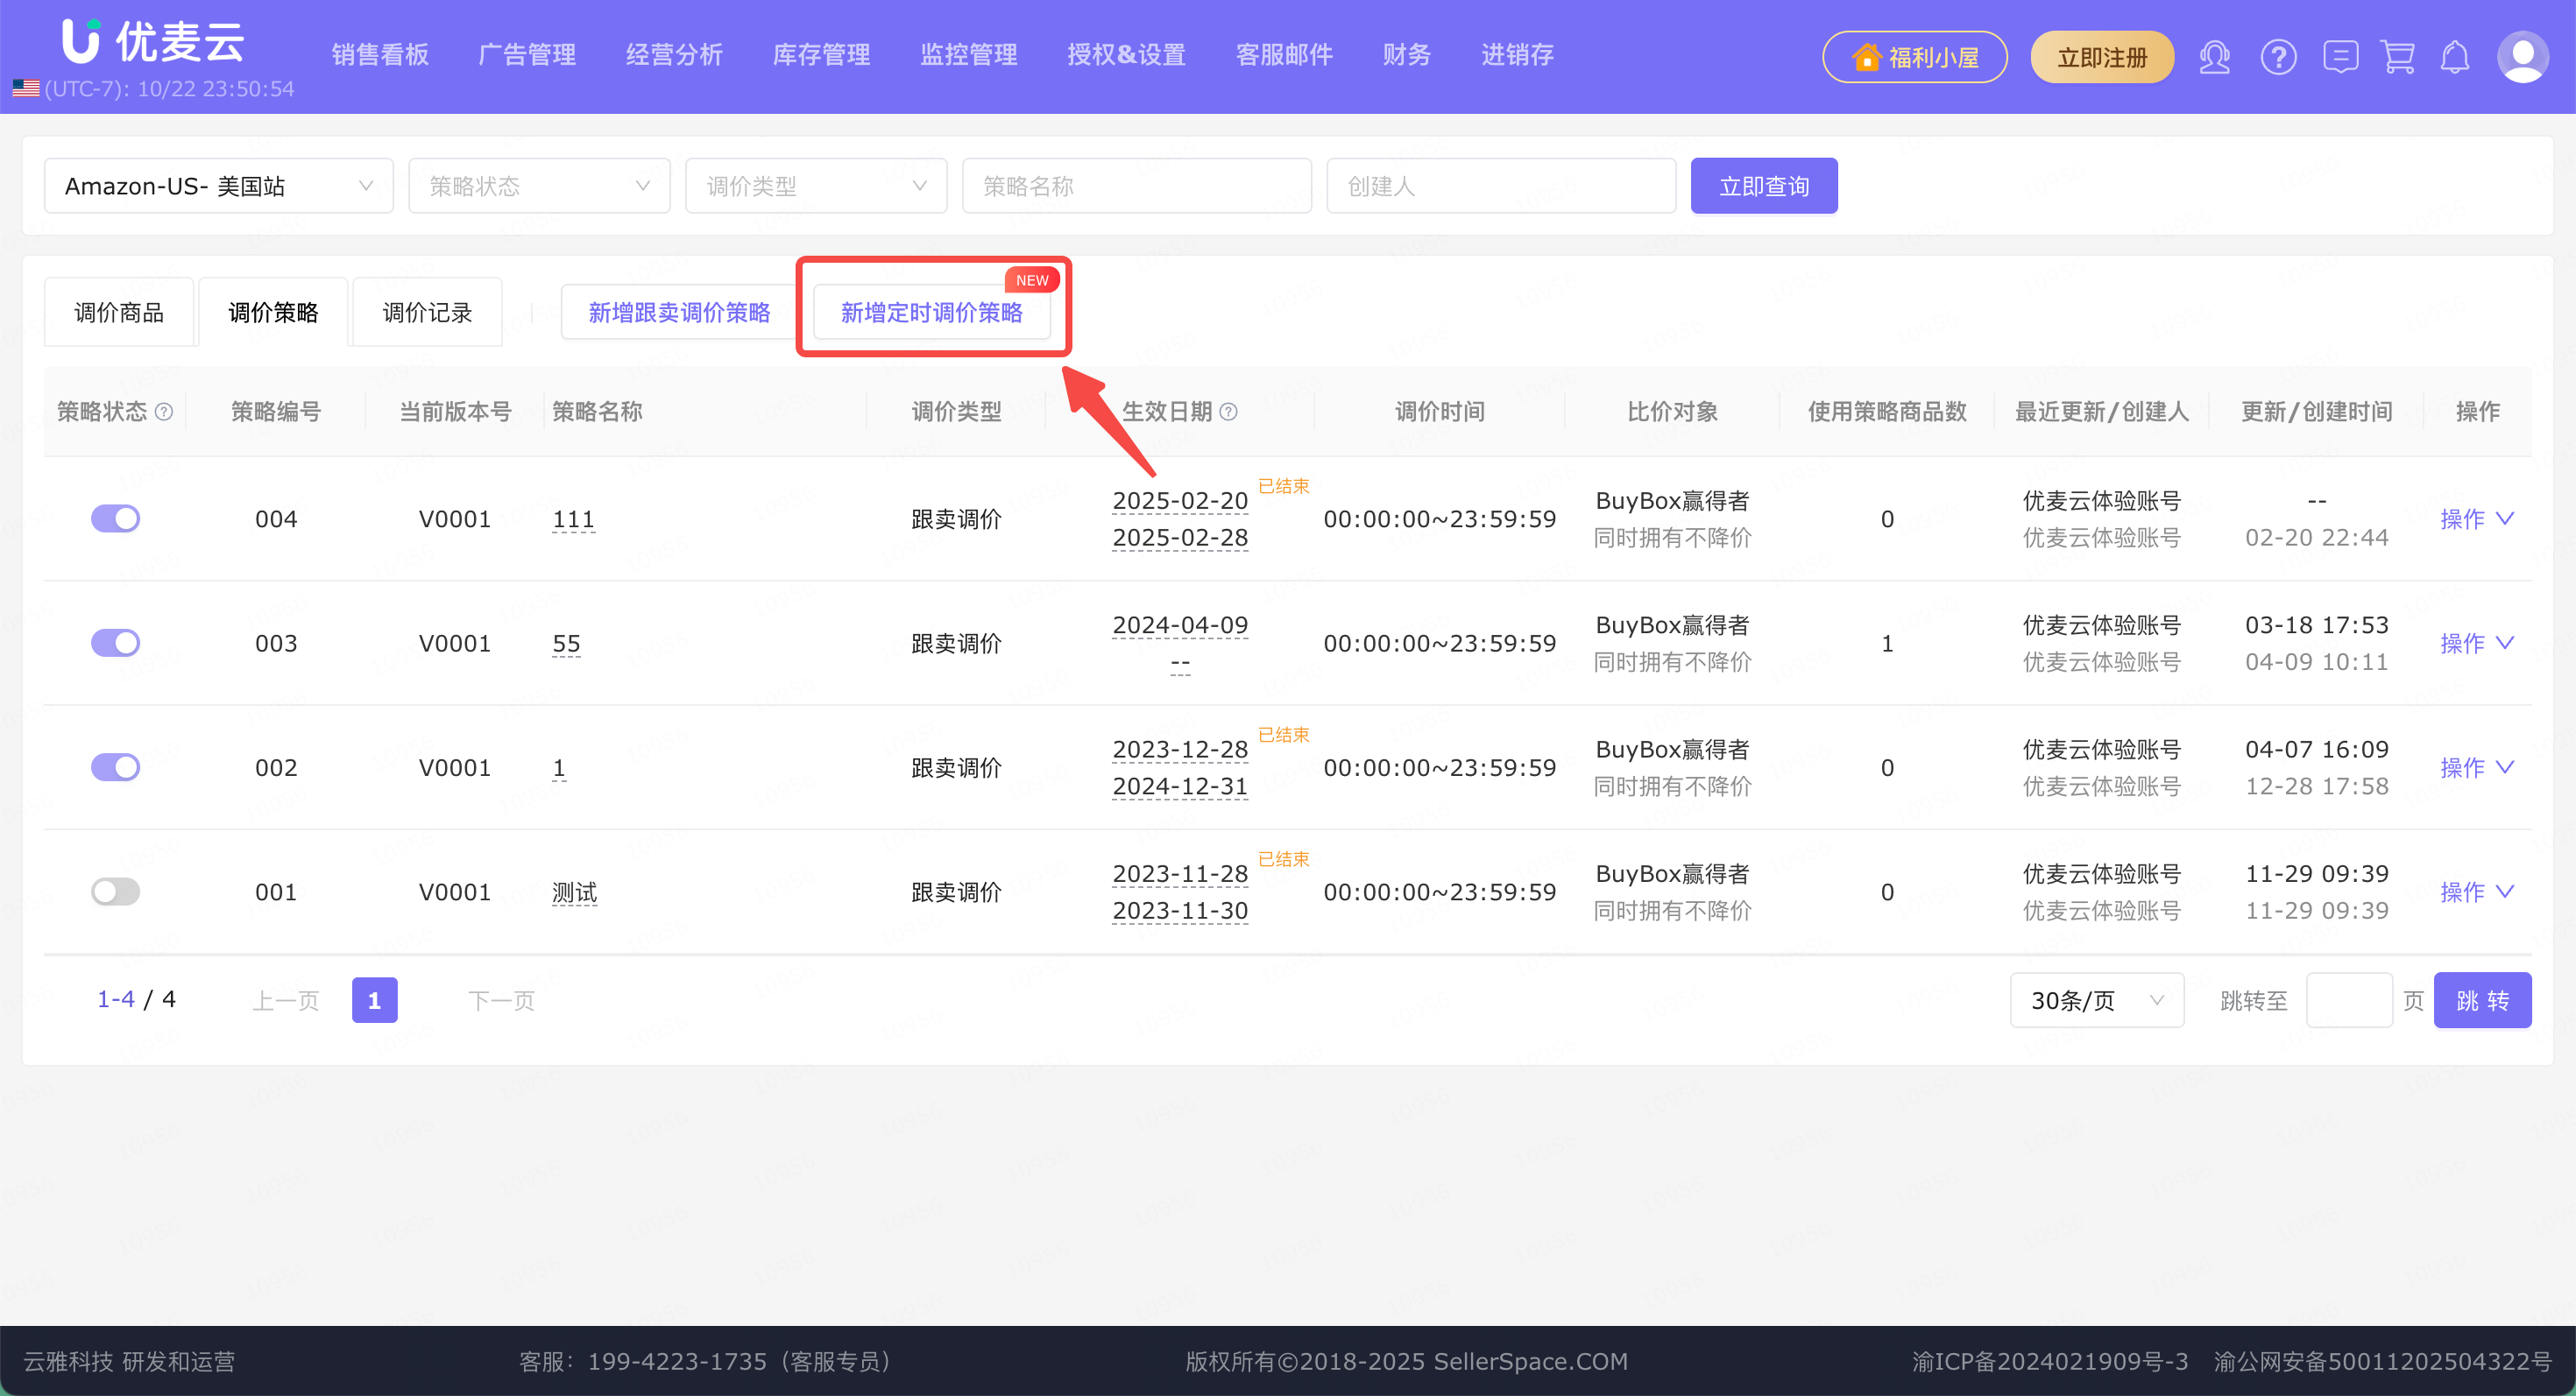Click the 立即查询 search button
The width and height of the screenshot is (2576, 1396).
tap(1763, 186)
